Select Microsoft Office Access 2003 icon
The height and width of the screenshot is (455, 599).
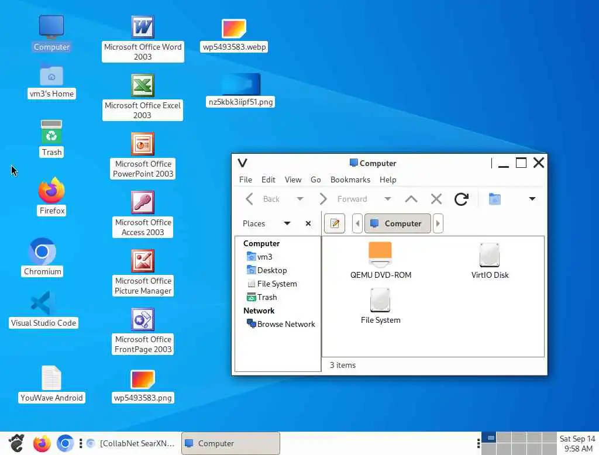(143, 213)
